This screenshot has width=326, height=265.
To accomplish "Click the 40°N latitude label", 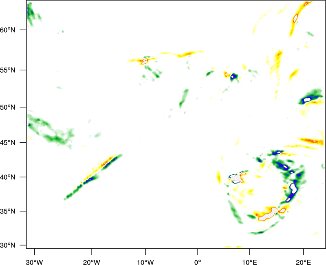I will 8,177.
